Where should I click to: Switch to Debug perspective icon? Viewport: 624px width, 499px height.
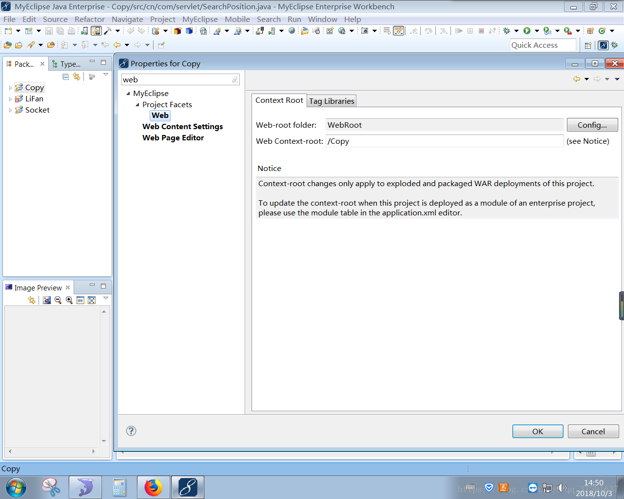coord(615,45)
